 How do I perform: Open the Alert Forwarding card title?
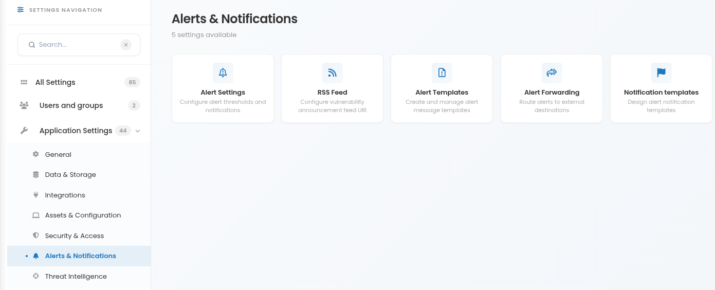(x=552, y=93)
